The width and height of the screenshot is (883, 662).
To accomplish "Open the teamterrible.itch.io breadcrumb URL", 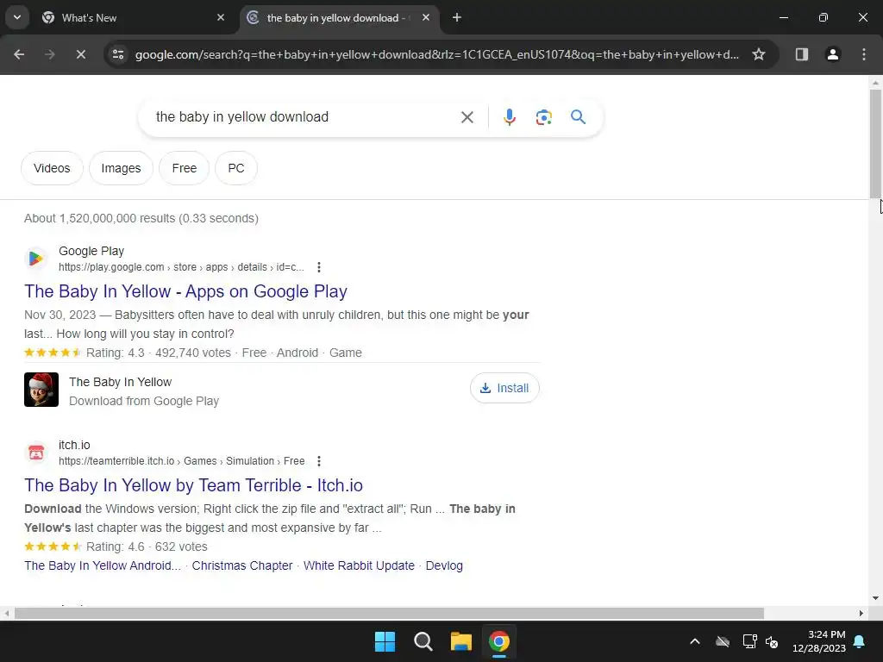I will click(x=181, y=461).
